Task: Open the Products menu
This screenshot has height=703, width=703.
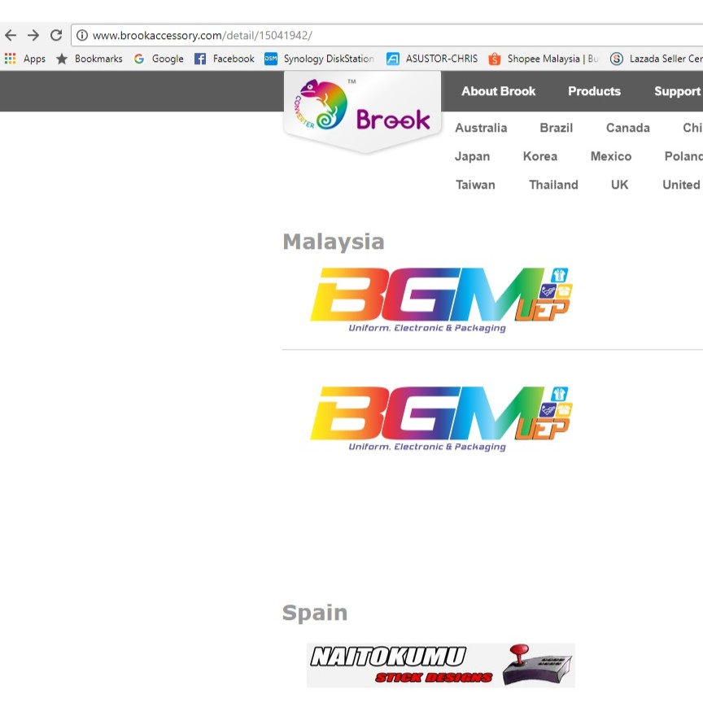Action: tap(594, 91)
